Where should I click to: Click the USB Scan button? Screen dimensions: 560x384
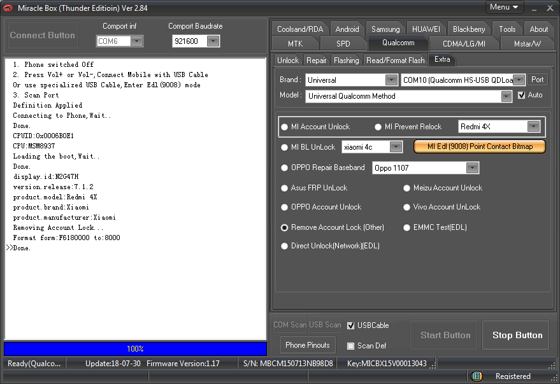click(325, 325)
